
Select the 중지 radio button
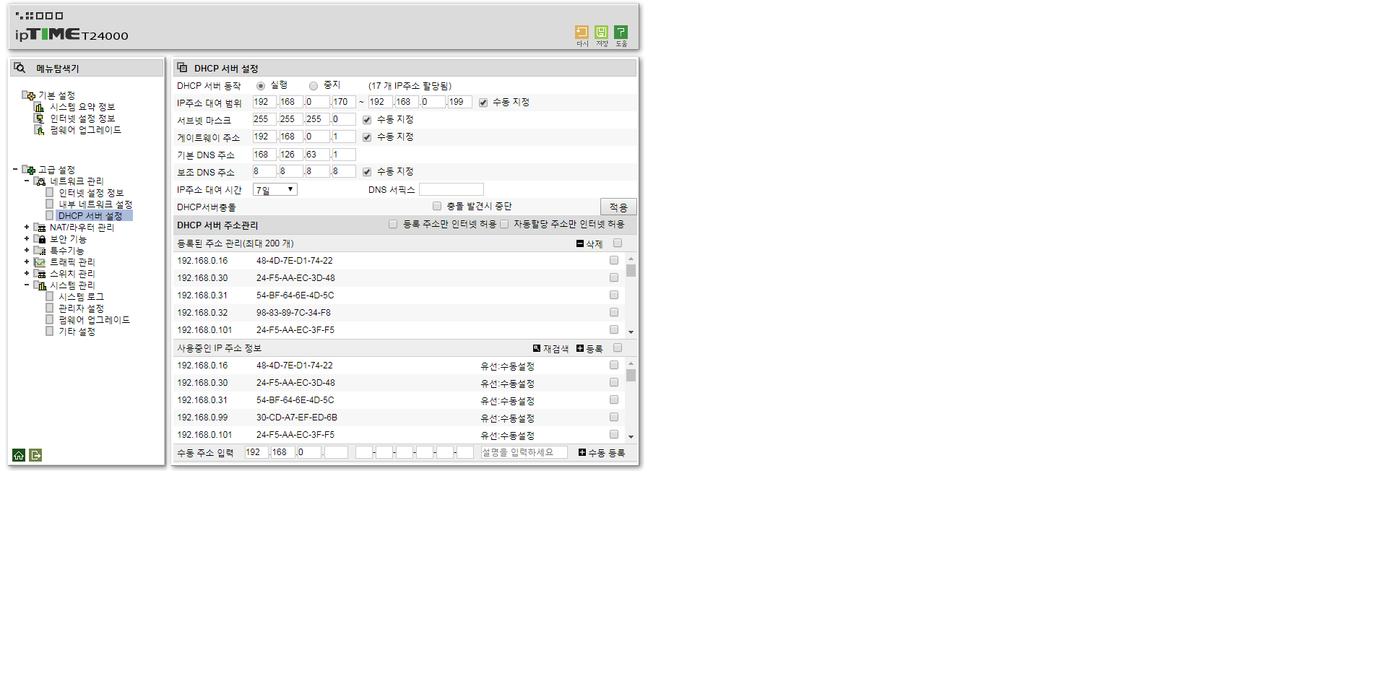tap(314, 86)
